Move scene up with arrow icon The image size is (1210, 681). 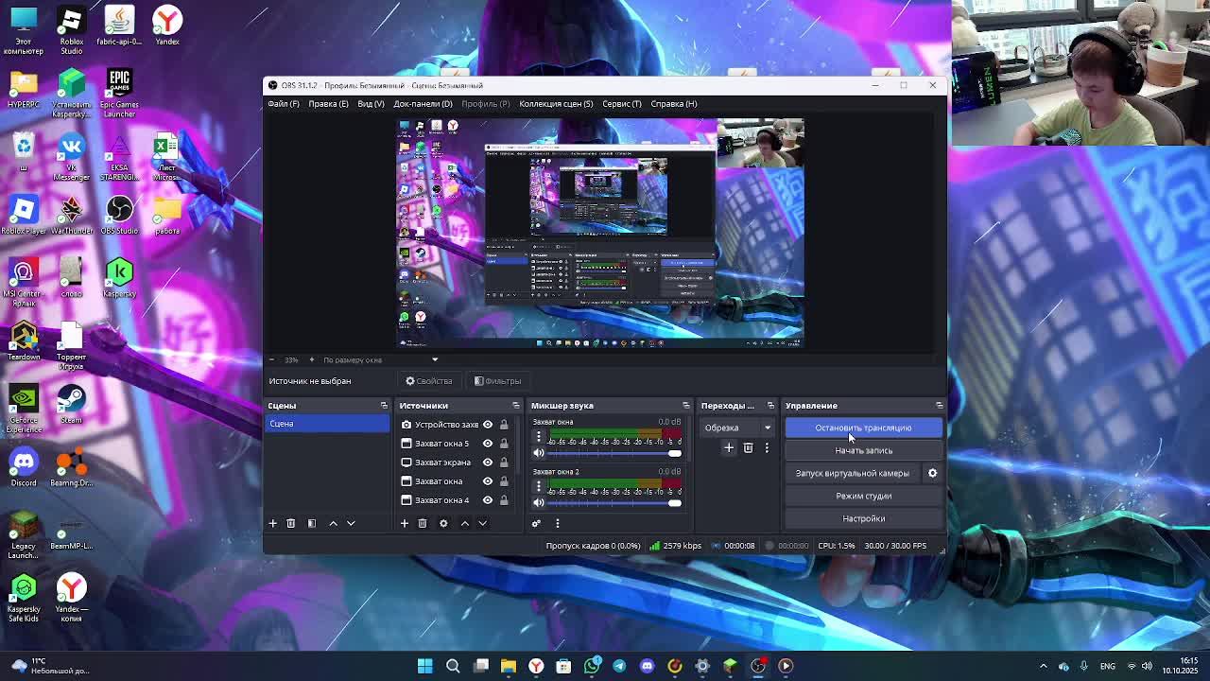click(333, 523)
